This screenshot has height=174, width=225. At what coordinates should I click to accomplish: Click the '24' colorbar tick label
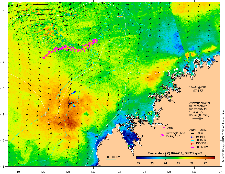tap(165, 163)
